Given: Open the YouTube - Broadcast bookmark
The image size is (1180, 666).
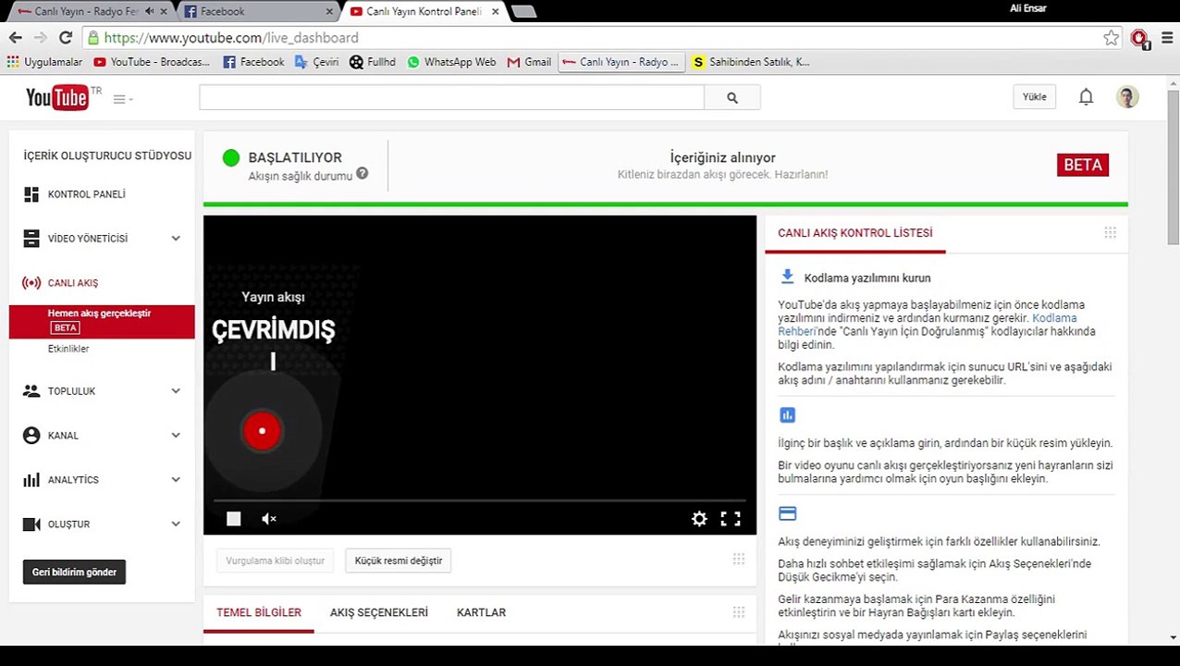Looking at the screenshot, I should pos(152,62).
